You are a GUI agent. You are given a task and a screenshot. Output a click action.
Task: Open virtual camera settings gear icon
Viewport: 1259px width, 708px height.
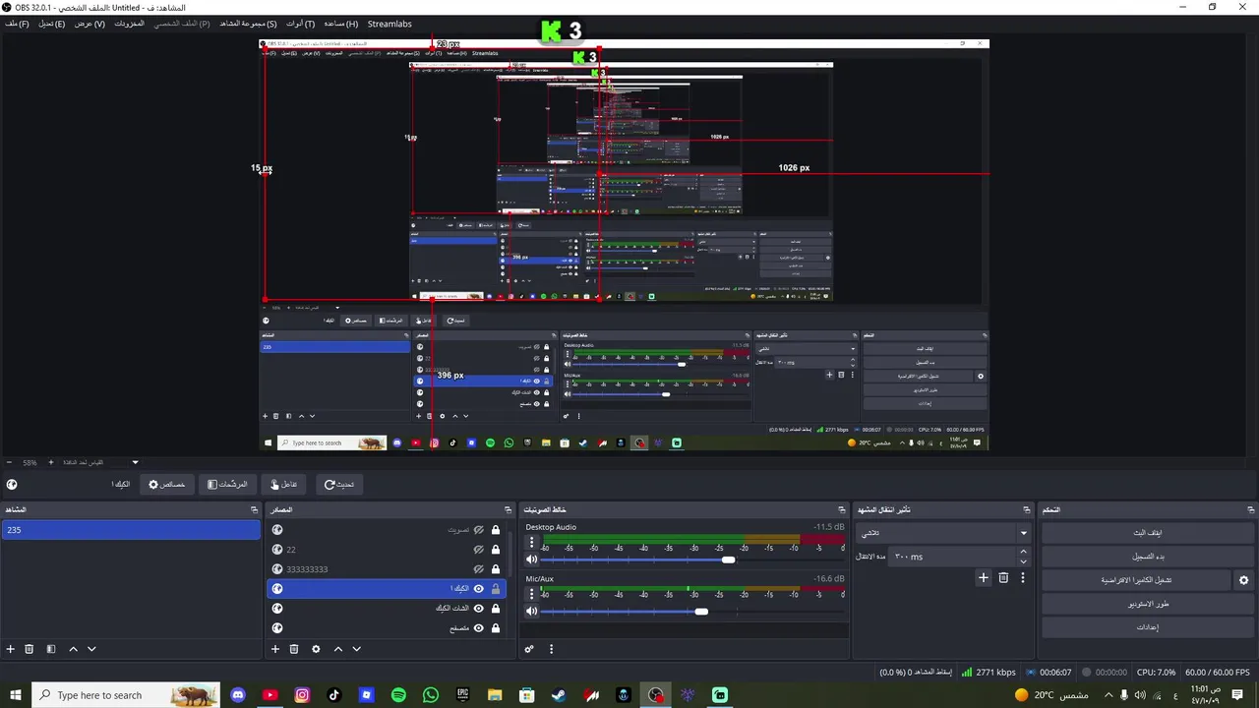point(1243,580)
